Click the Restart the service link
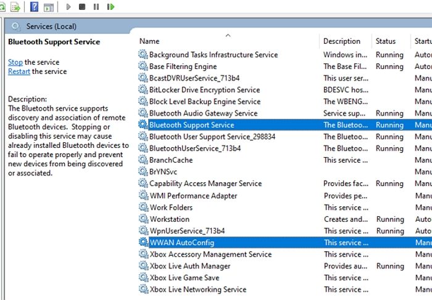Viewport: 432px width, 300px height. coord(19,71)
